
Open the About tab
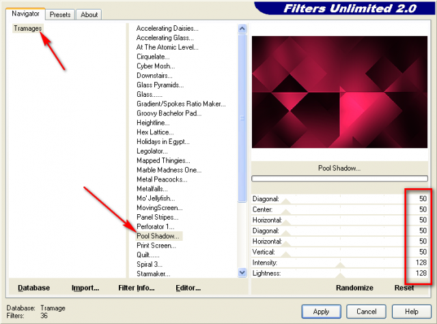tap(89, 14)
